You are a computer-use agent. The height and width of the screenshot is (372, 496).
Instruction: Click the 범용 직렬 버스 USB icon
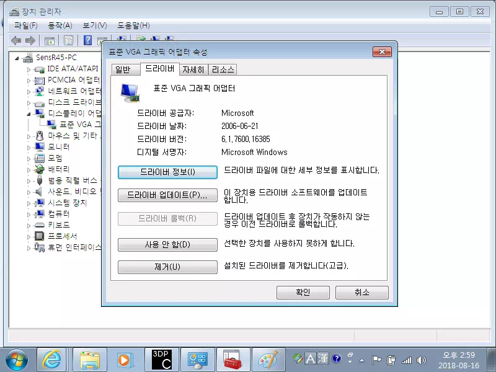40,180
